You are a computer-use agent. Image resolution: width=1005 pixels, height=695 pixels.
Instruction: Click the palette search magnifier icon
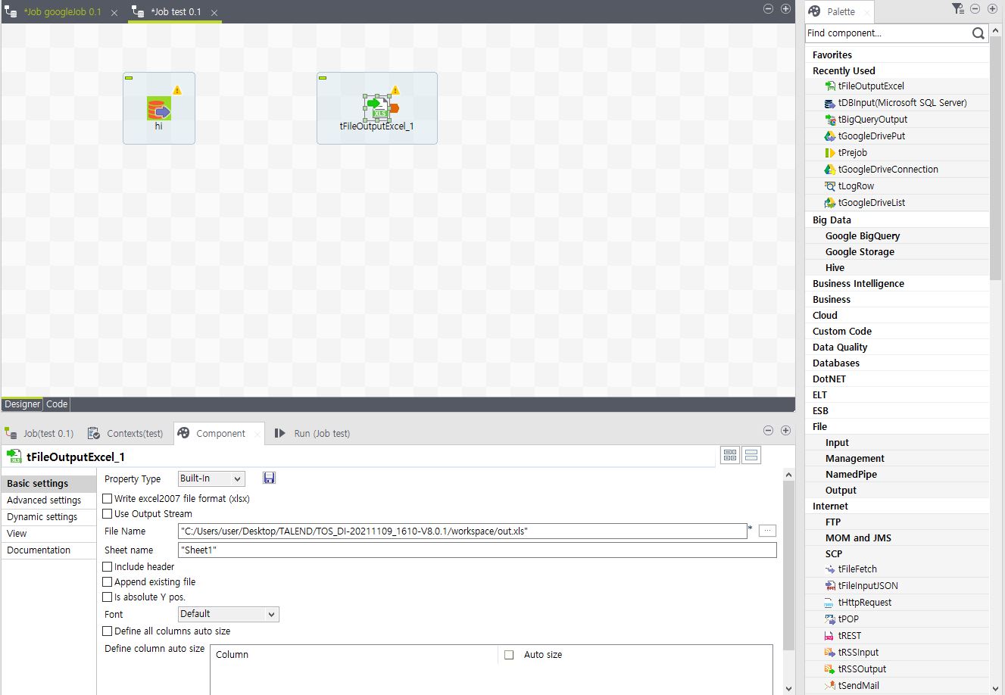[978, 33]
